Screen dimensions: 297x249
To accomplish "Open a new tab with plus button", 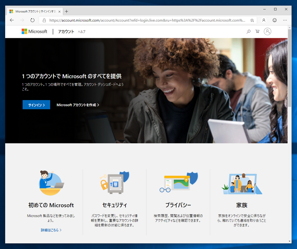I will pos(66,11).
